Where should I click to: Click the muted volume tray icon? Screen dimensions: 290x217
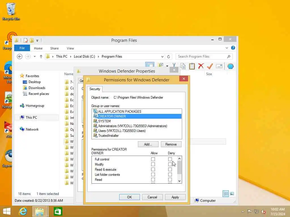tap(263, 212)
